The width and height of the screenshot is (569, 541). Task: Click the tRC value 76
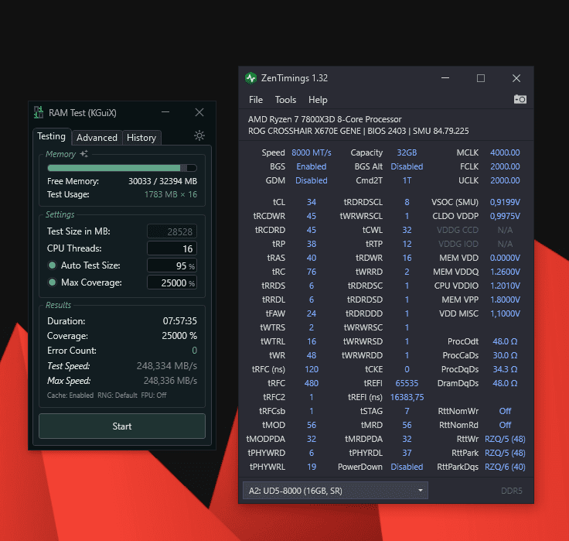pos(312,272)
